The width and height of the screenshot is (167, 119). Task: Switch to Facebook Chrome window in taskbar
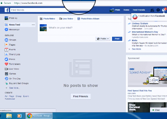(x=39, y=116)
